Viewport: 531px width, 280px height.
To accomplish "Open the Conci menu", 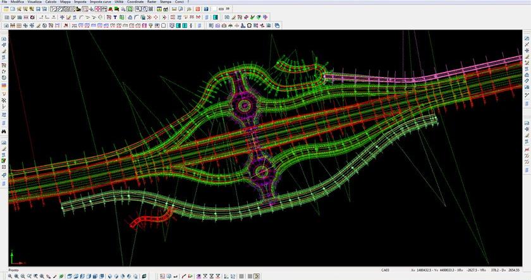I will click(180, 3).
